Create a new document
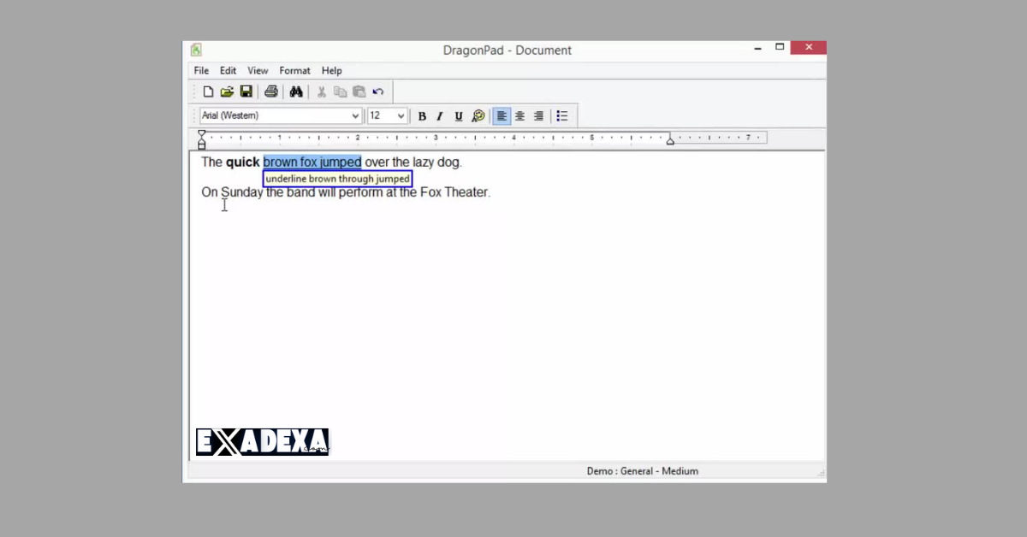Viewport: 1027px width, 537px height. tap(208, 91)
